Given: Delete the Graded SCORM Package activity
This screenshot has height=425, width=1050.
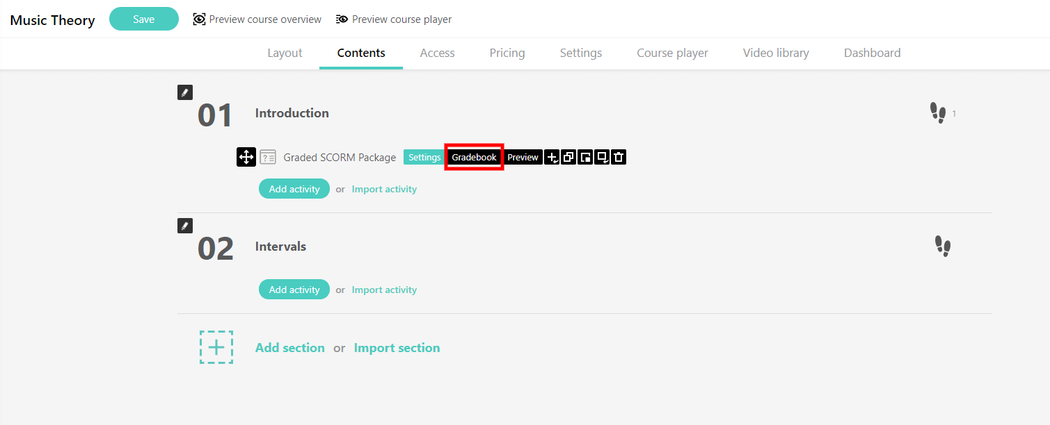Looking at the screenshot, I should pos(619,158).
